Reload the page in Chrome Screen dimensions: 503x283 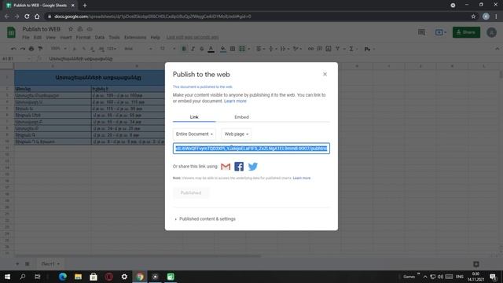click(x=27, y=17)
